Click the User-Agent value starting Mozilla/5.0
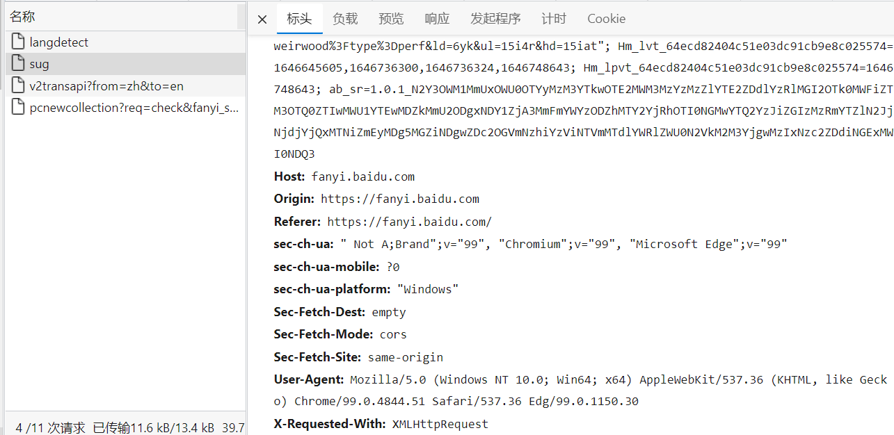 [x=581, y=391]
